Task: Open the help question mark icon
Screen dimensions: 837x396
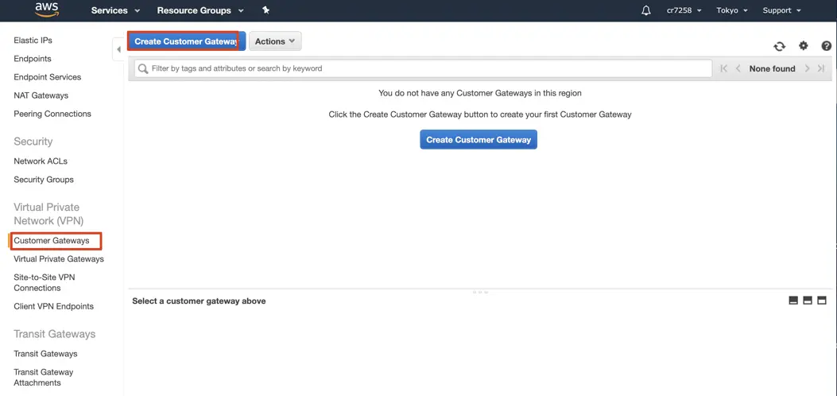Action: point(827,46)
